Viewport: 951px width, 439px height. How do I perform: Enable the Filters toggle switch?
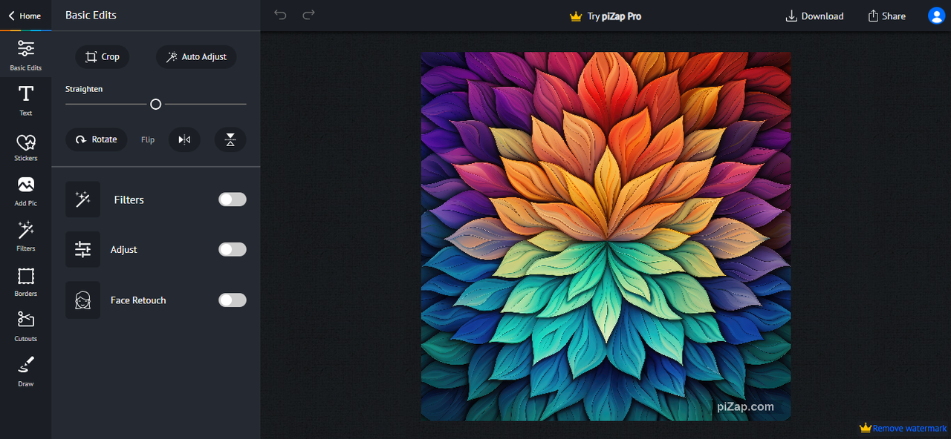pyautogui.click(x=232, y=199)
